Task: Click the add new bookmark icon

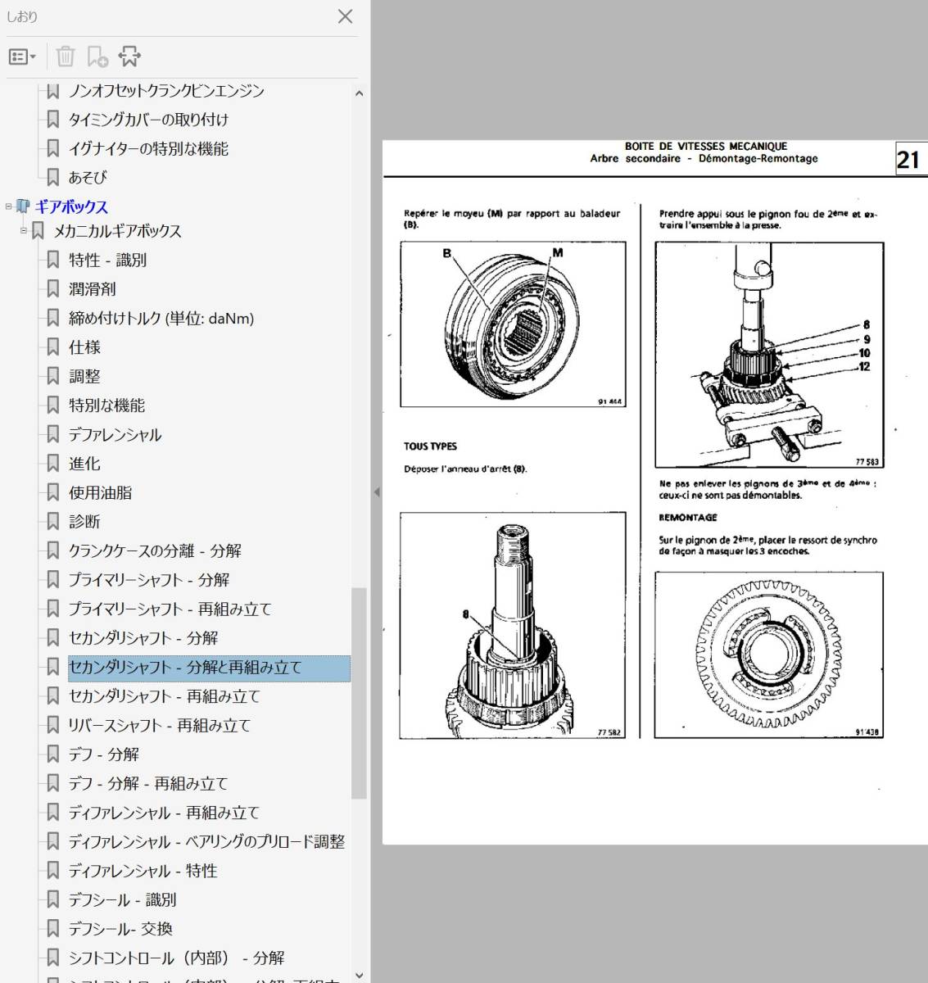Action: point(97,57)
